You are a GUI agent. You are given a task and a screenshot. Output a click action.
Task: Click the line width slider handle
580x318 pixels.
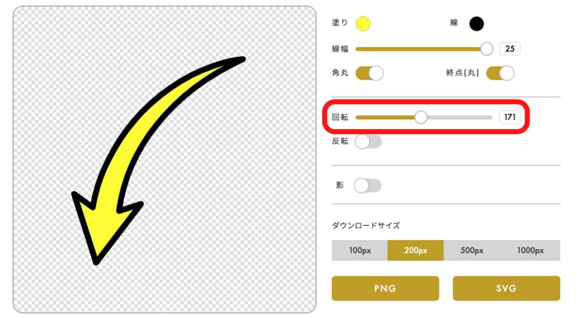(487, 49)
